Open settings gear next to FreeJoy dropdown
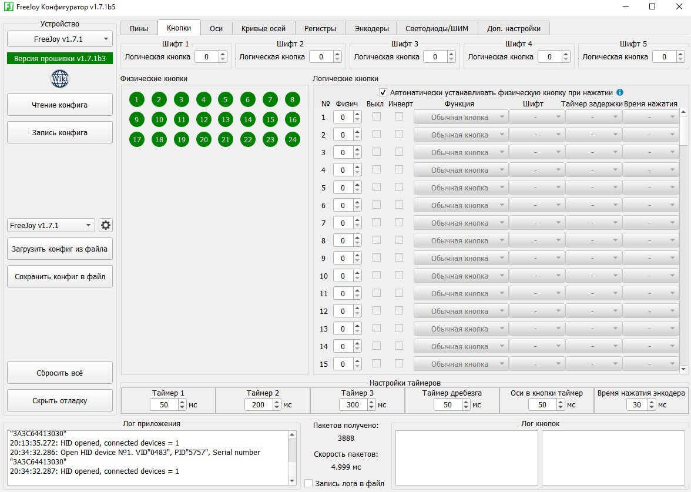Viewport: 691px width, 492px height. click(x=106, y=225)
